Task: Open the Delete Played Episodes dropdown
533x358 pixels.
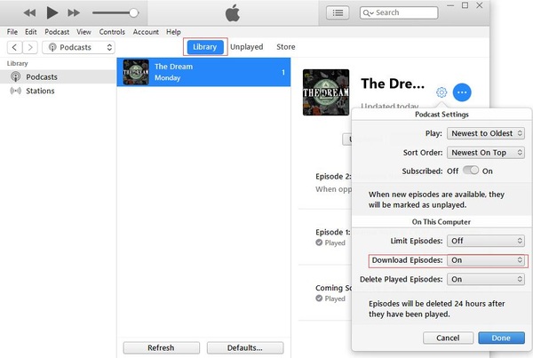Action: pos(485,279)
